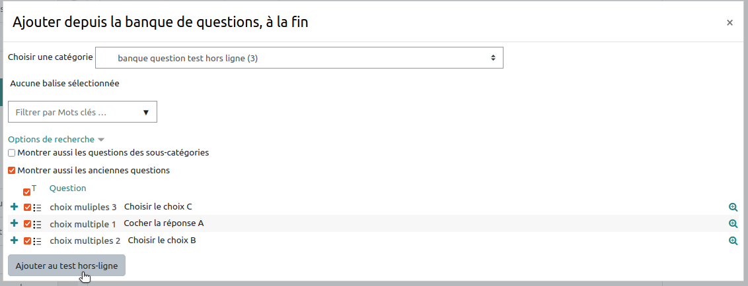This screenshot has height=286, width=748.
Task: Uncheck the choix multiple 1 question checkbox
Action: pyautogui.click(x=28, y=224)
